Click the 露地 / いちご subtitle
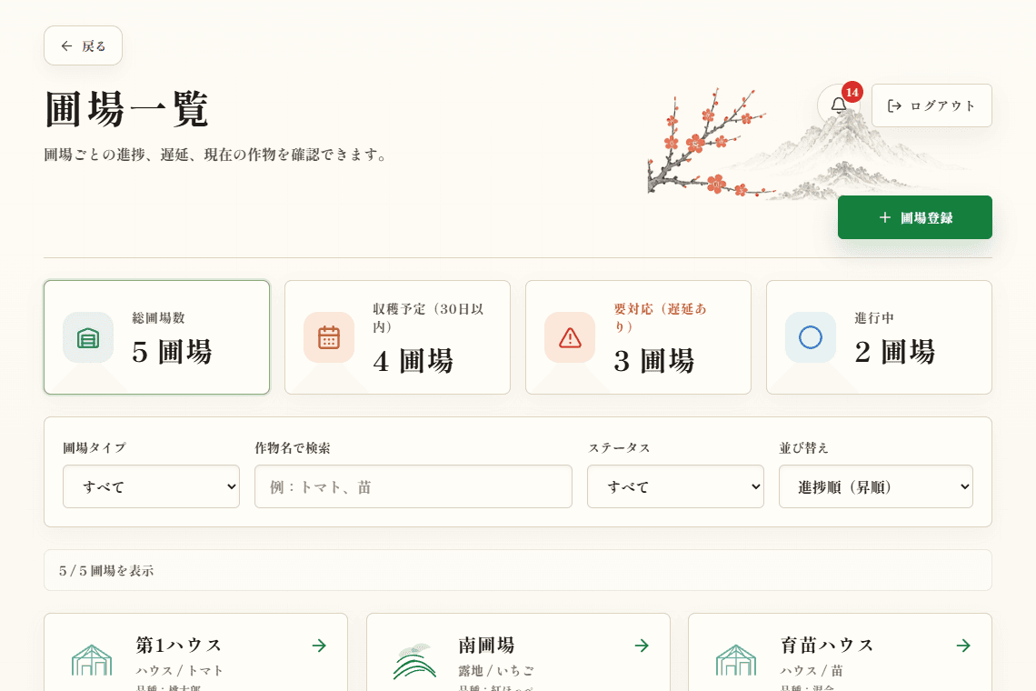The width and height of the screenshot is (1036, 691). pos(496,670)
